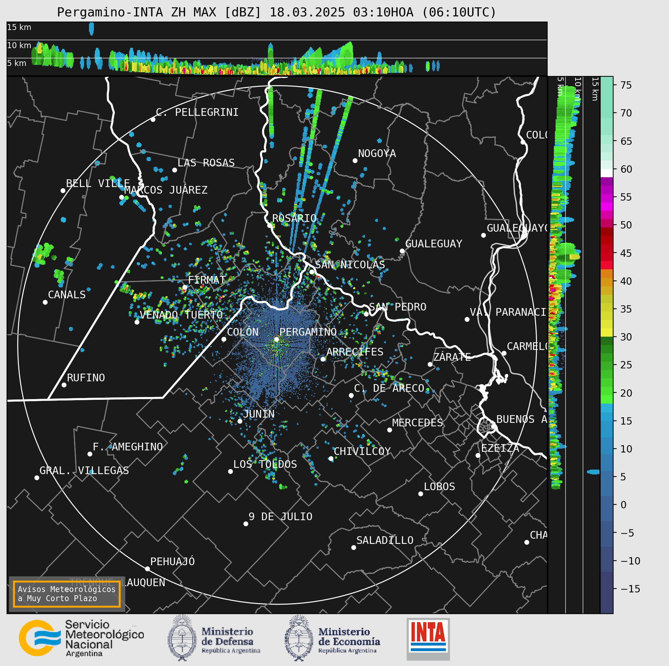Click the 15 km label in top cross-section
The width and height of the screenshot is (669, 666).
pos(19,27)
